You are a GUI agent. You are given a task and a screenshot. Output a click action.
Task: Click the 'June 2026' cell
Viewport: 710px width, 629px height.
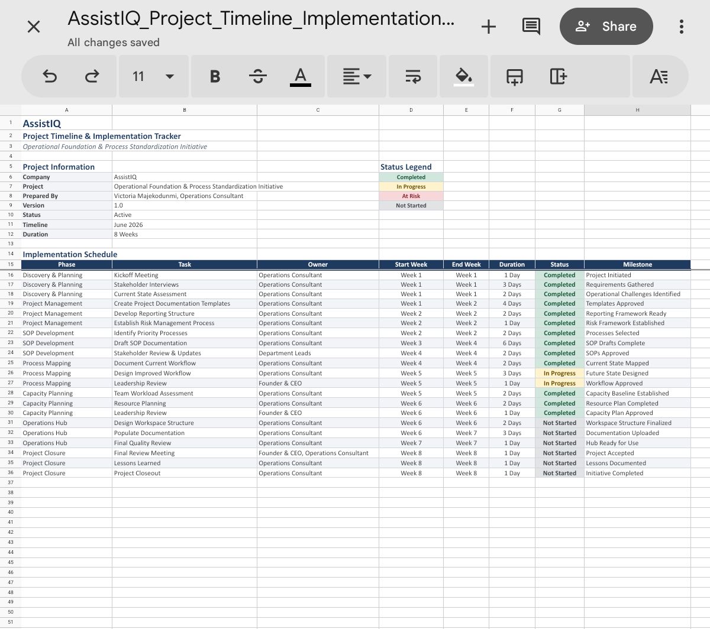point(185,225)
